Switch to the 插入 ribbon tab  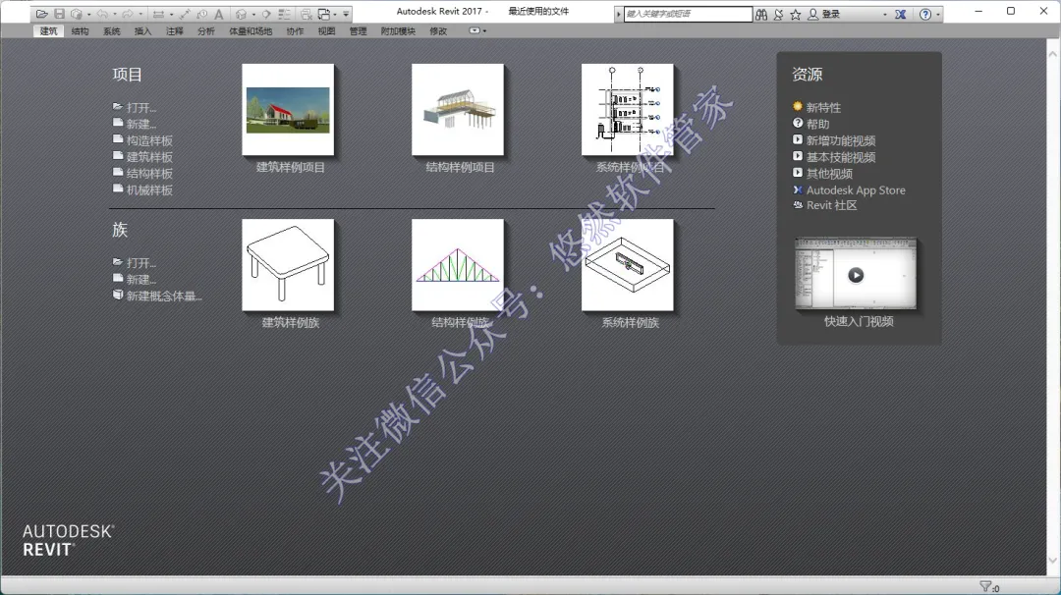click(x=142, y=31)
